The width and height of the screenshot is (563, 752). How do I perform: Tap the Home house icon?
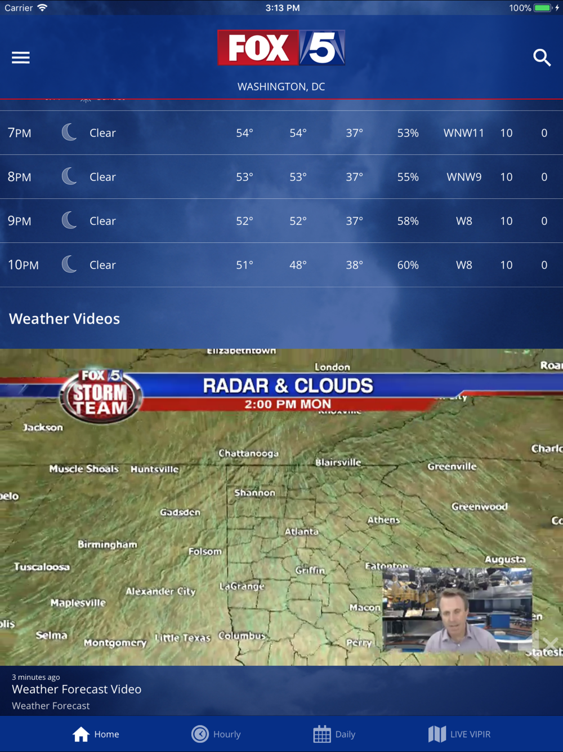click(x=81, y=734)
